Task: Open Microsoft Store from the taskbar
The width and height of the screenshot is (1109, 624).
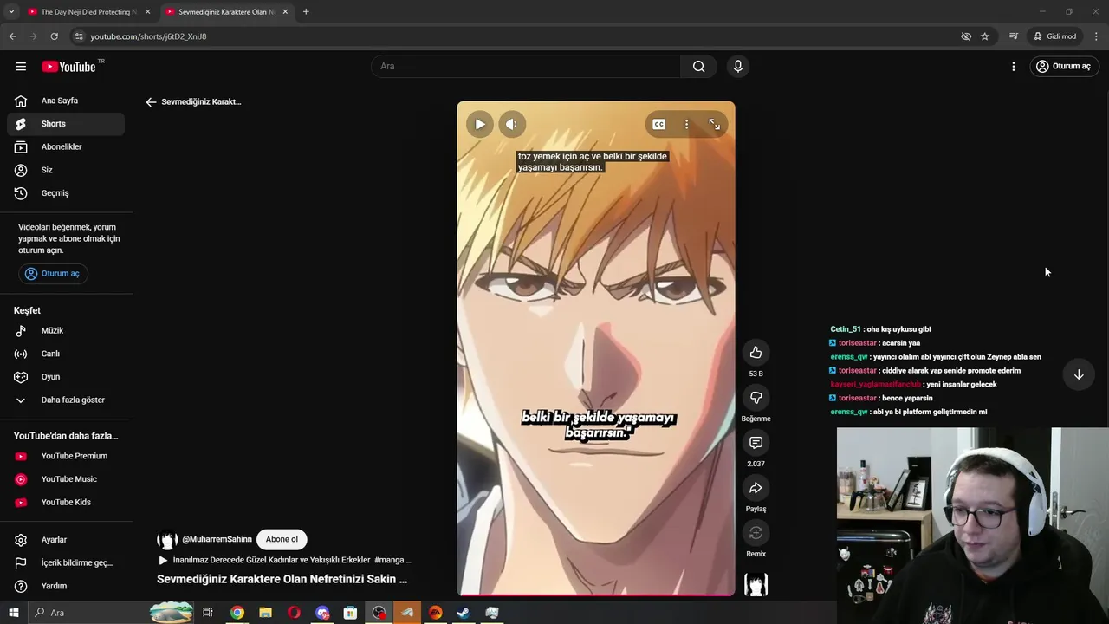Action: tap(350, 613)
